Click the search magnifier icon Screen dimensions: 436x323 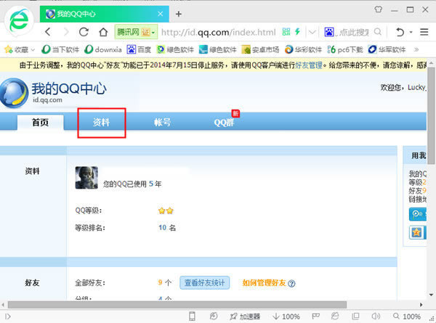(x=378, y=32)
